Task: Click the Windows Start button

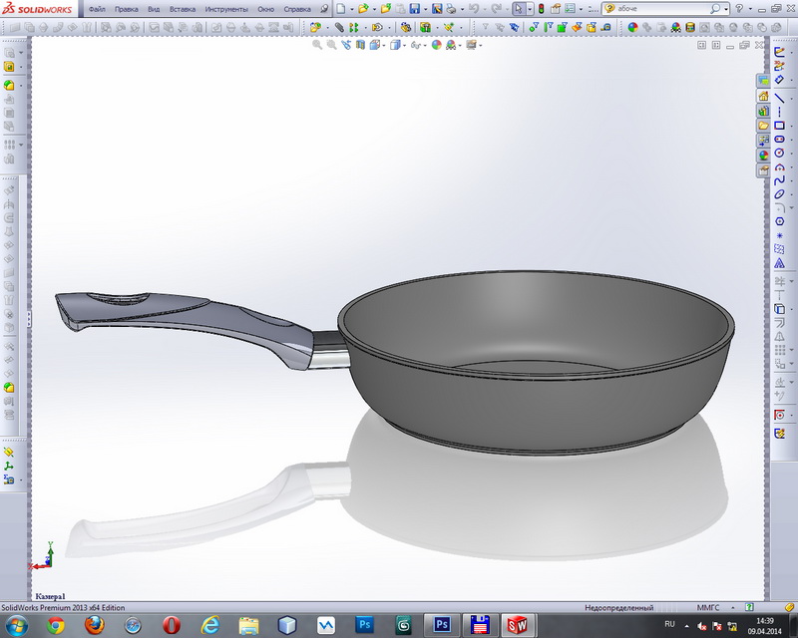Action: pos(16,625)
